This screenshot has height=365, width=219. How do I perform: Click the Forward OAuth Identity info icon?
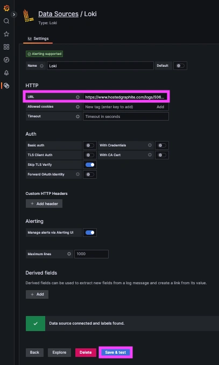pyautogui.click(x=77, y=174)
